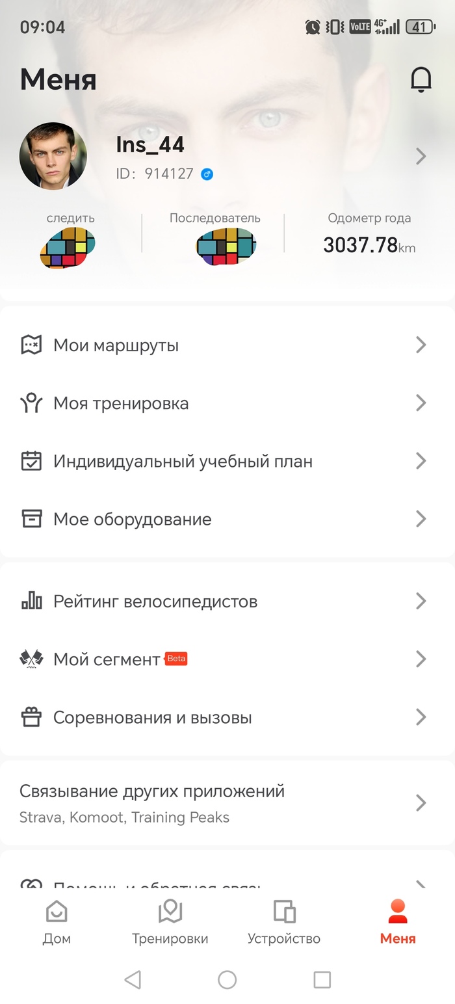Viewport: 455px width, 1004px height.
Task: Tap the profile avatar photo
Action: [53, 156]
